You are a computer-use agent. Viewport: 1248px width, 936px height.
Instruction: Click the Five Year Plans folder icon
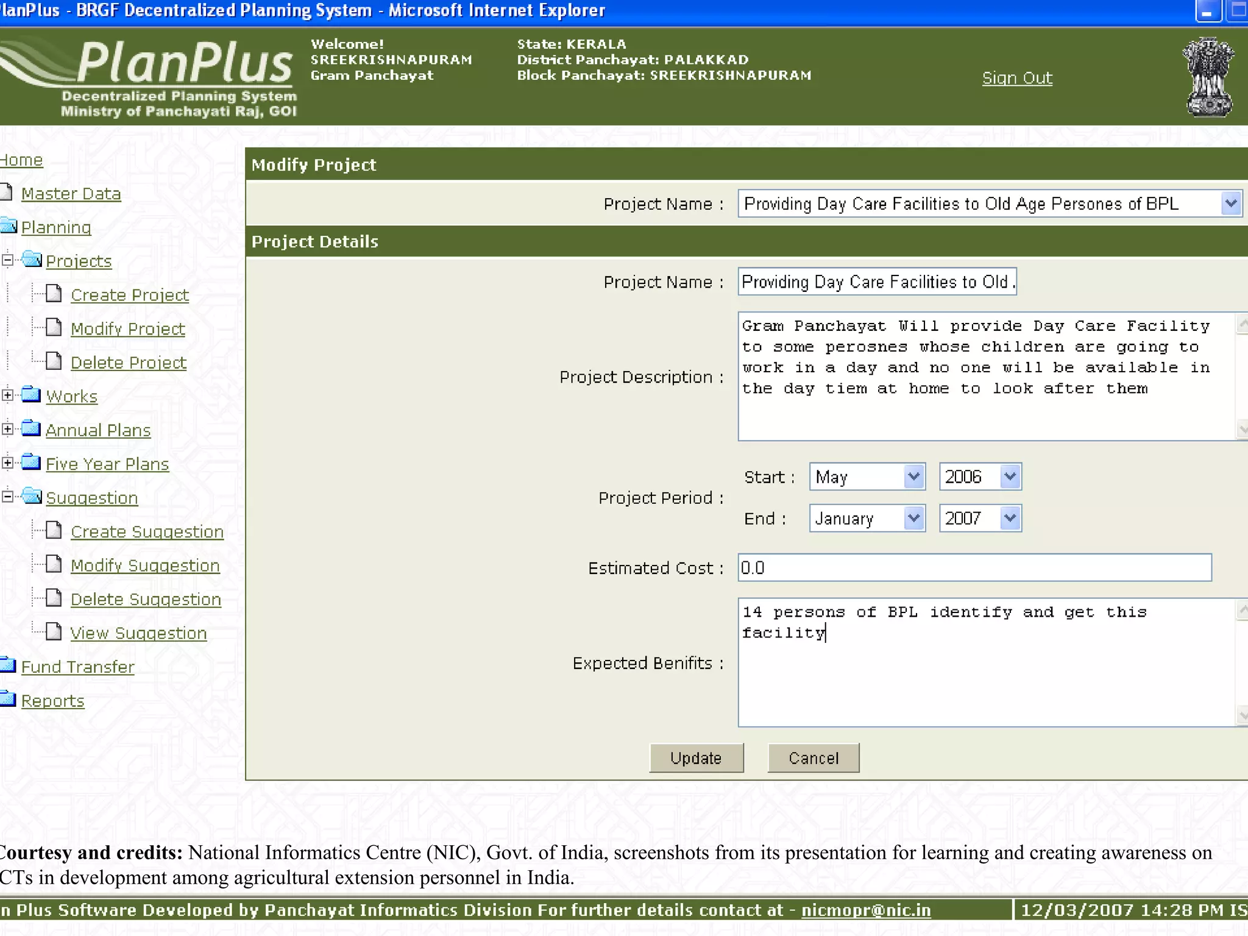31,463
